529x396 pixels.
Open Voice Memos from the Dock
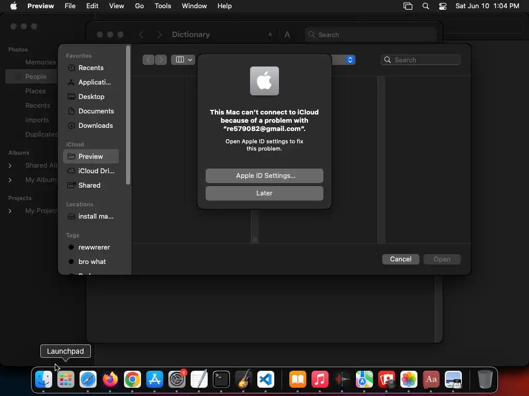[x=342, y=379]
